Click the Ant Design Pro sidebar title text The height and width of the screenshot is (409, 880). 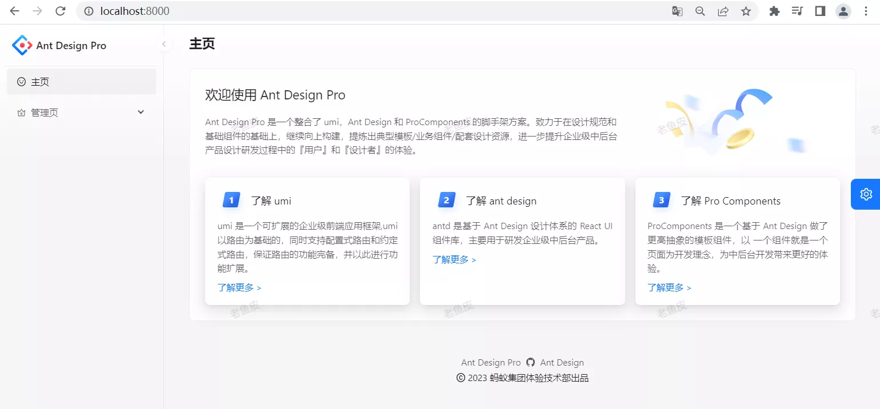(x=71, y=46)
